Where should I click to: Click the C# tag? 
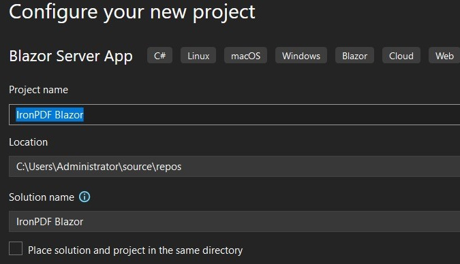160,55
